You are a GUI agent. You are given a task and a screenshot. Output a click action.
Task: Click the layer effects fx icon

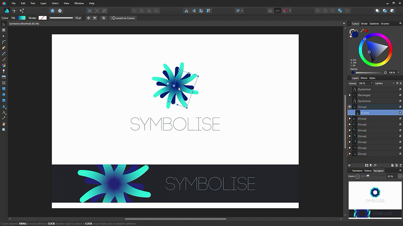point(375,165)
